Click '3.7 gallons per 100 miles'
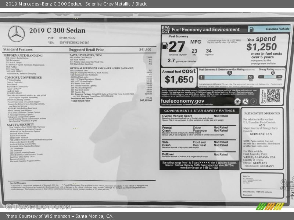This screenshot has height=220, width=294. [182, 60]
